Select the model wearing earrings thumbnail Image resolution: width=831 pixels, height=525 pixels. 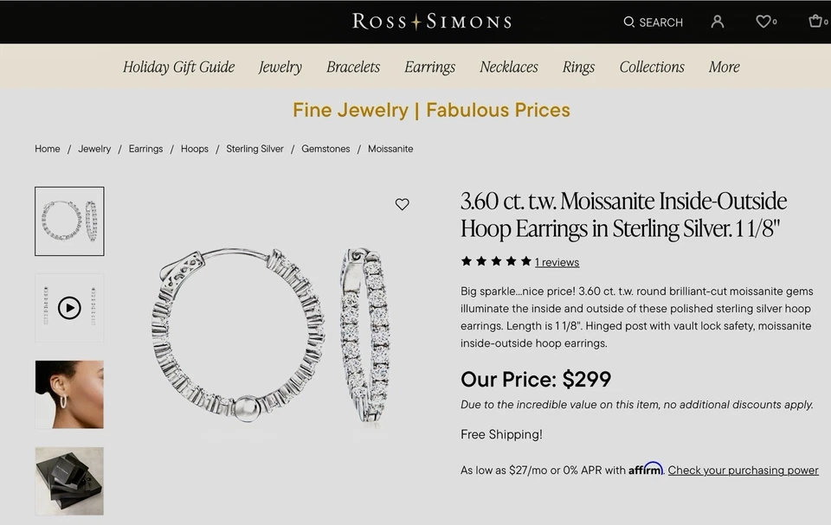69,394
